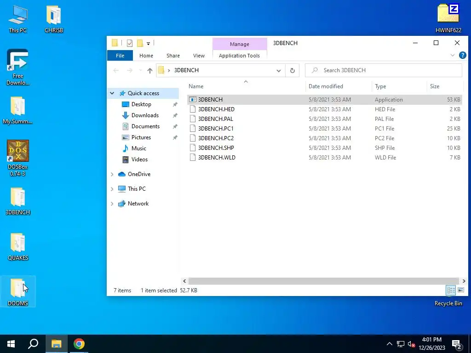Select OneDrive in navigation pane

coord(139,174)
